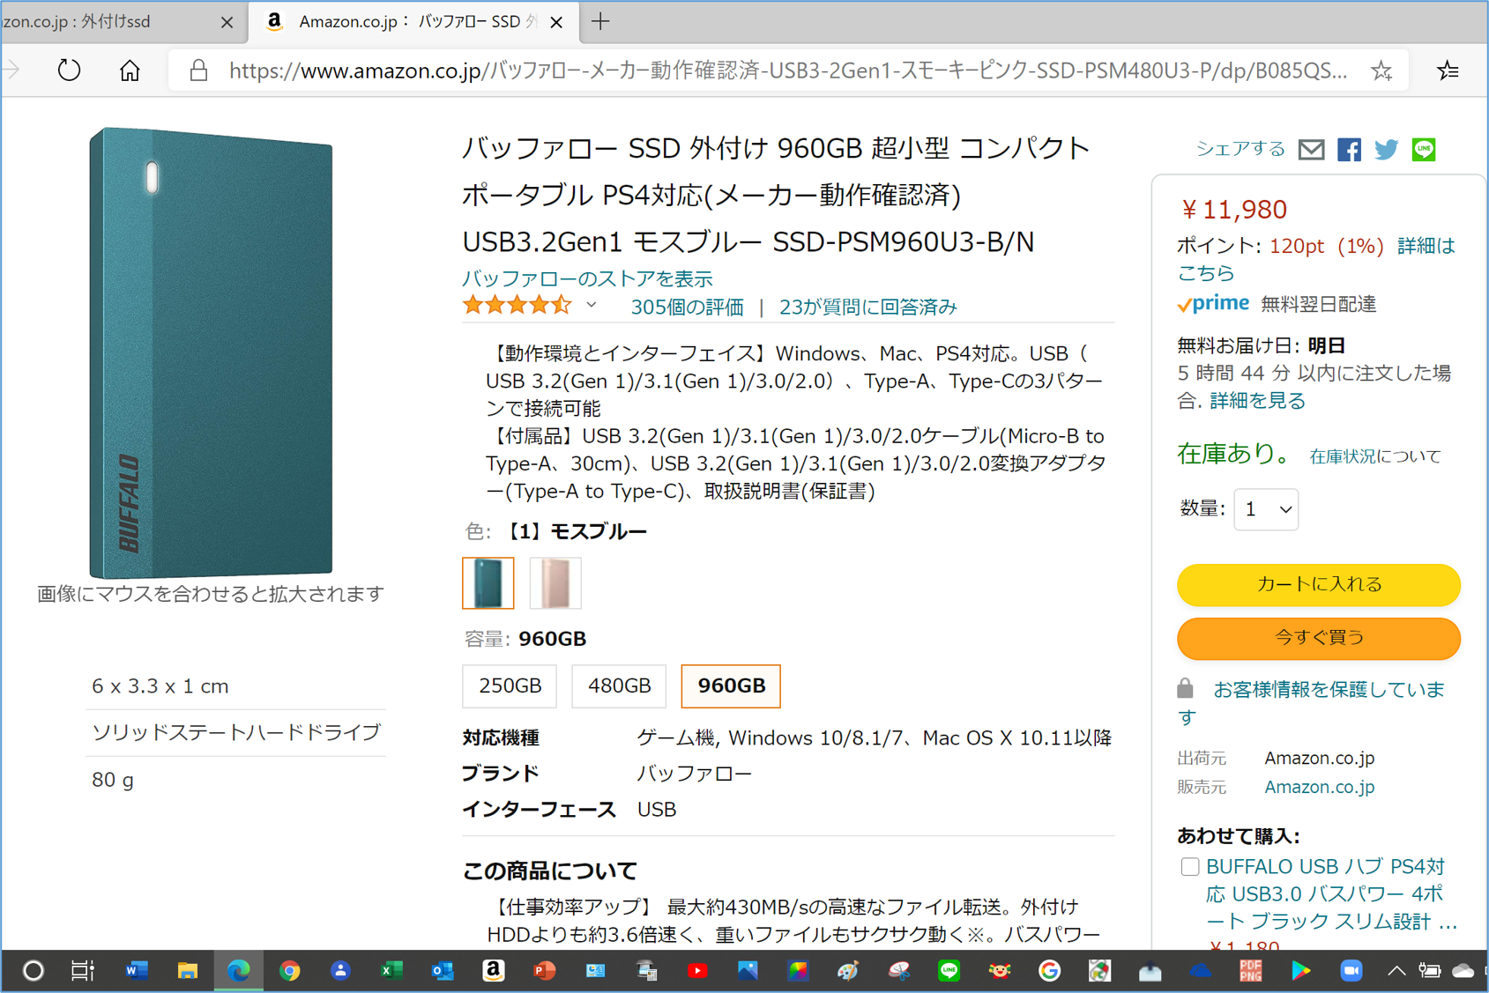Choose 960GB capacity option
Image resolution: width=1489 pixels, height=993 pixels.
[731, 685]
